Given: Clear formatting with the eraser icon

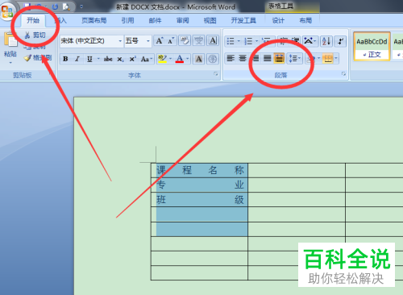Looking at the screenshot, I should [185, 41].
